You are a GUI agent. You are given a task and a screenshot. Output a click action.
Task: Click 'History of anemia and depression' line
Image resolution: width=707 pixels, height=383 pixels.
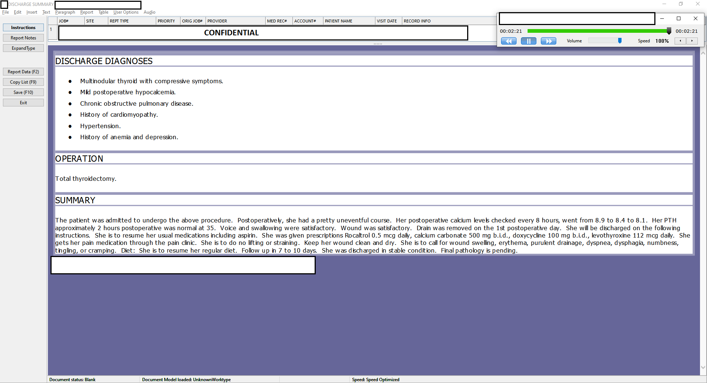pyautogui.click(x=129, y=137)
